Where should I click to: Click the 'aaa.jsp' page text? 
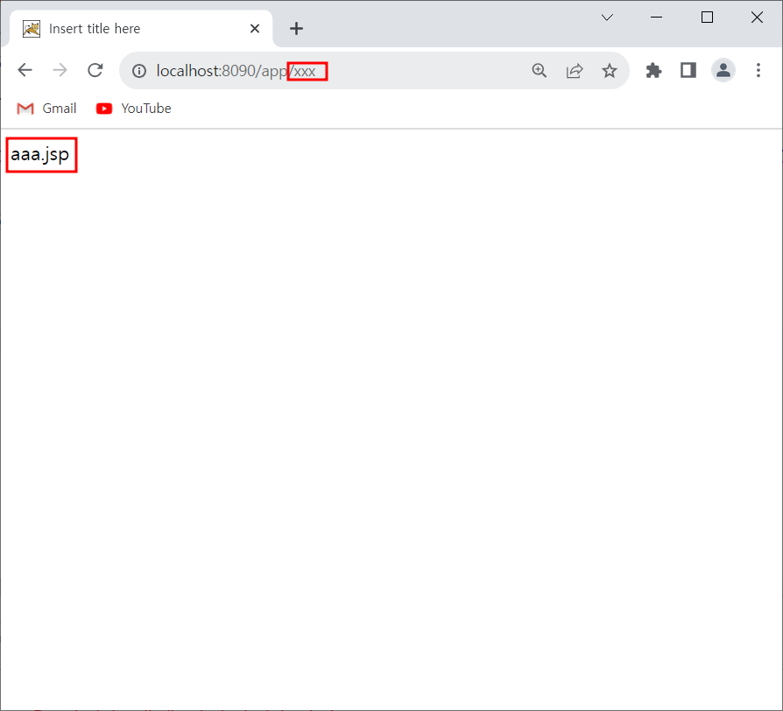[40, 155]
